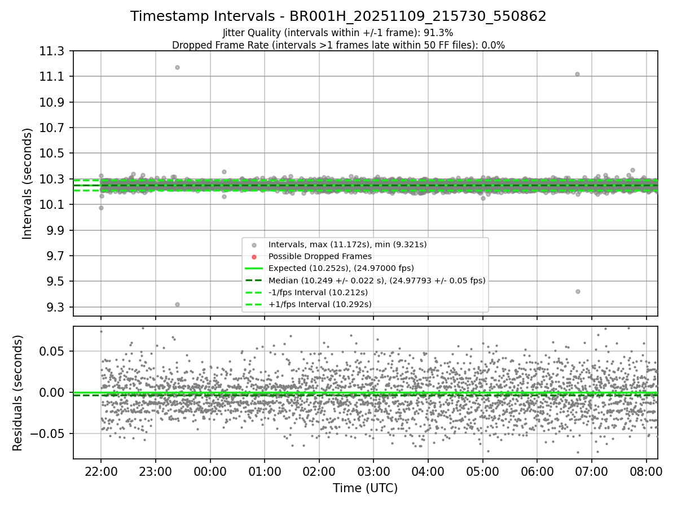Click the gray dot legend marker for intervals
This screenshot has width=677, height=508.
pyautogui.click(x=254, y=244)
